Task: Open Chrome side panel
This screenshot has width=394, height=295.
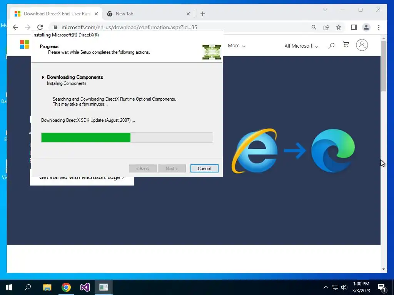Action: (354, 27)
